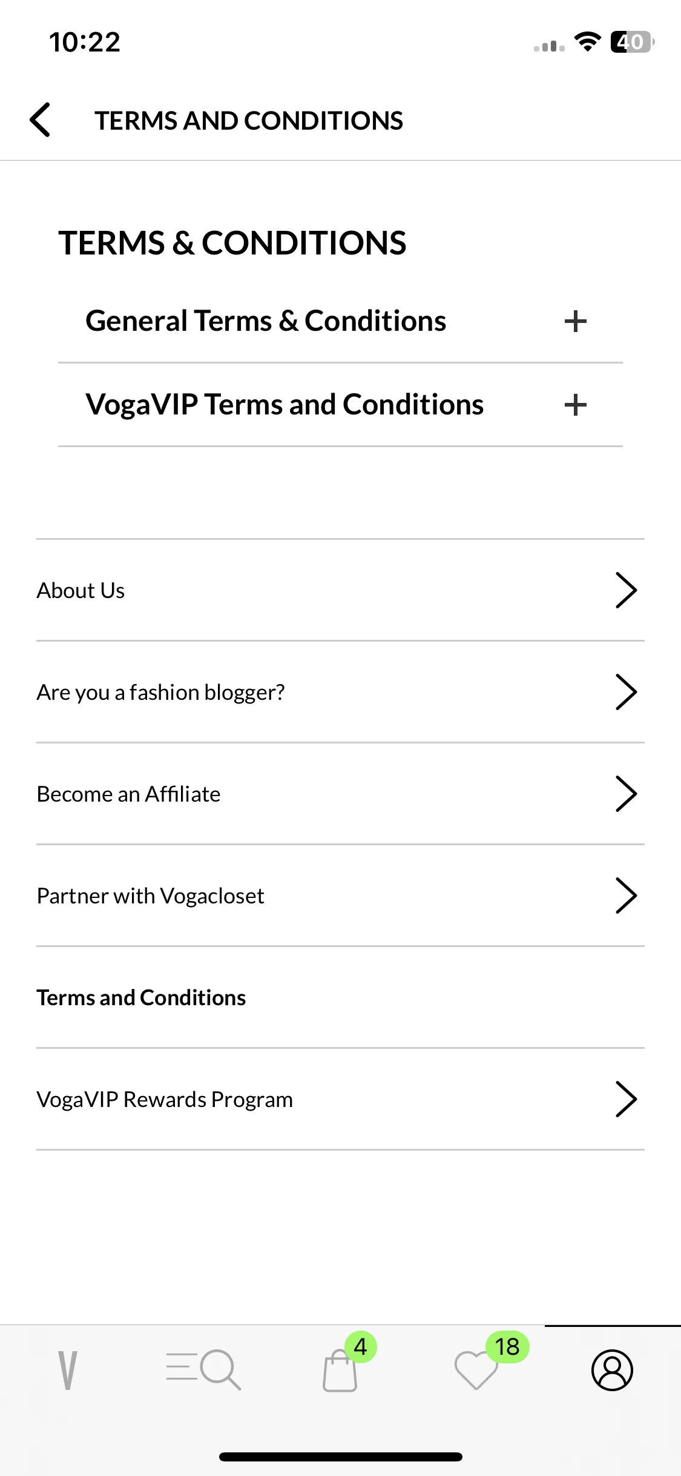Open the About Us chevron arrow
681x1476 pixels.
click(x=627, y=590)
